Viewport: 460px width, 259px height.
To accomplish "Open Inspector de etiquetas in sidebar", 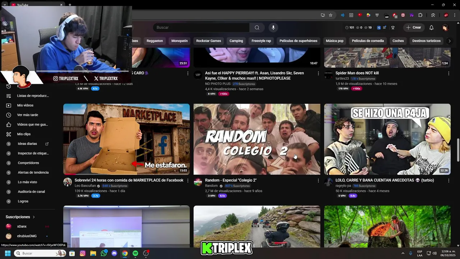I will [28, 153].
